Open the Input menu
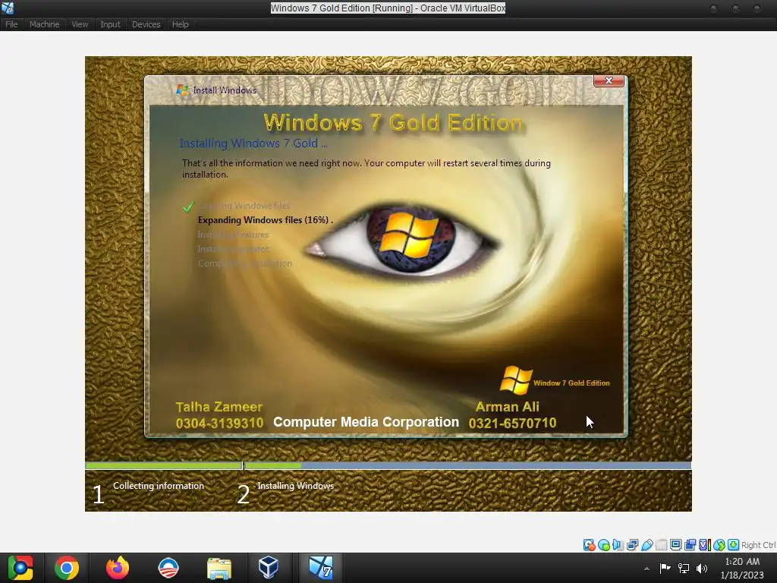The image size is (777, 583). 110,24
